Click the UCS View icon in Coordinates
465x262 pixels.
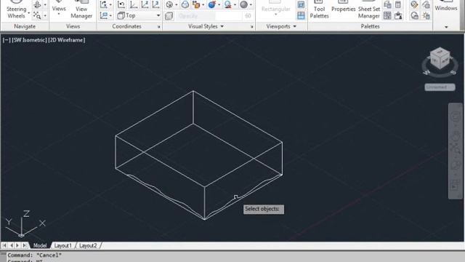click(x=103, y=15)
